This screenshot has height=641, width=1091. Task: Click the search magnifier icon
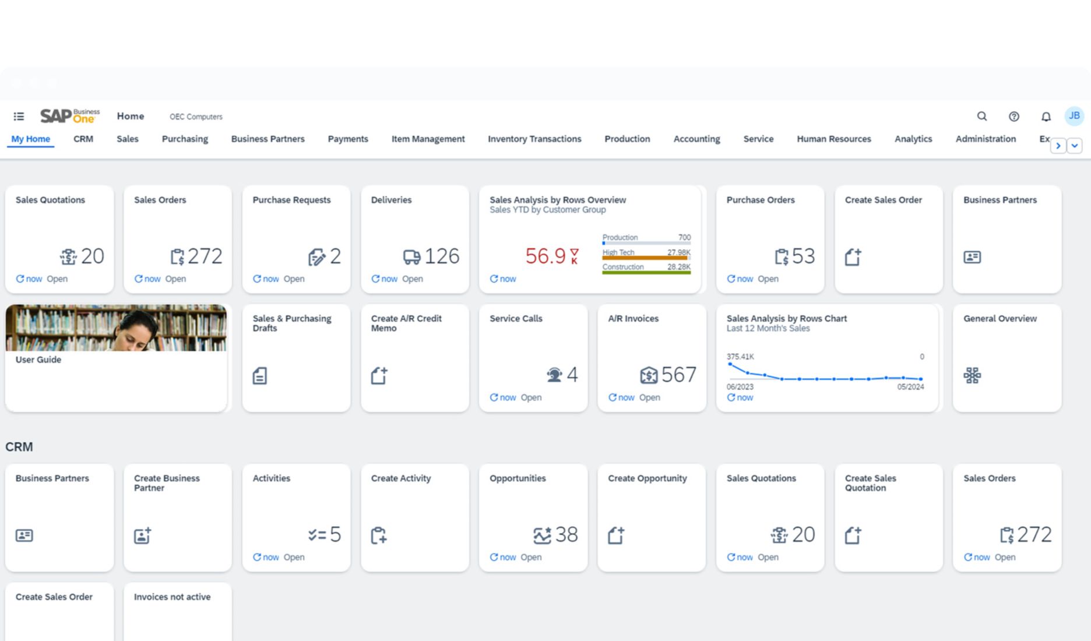click(982, 117)
